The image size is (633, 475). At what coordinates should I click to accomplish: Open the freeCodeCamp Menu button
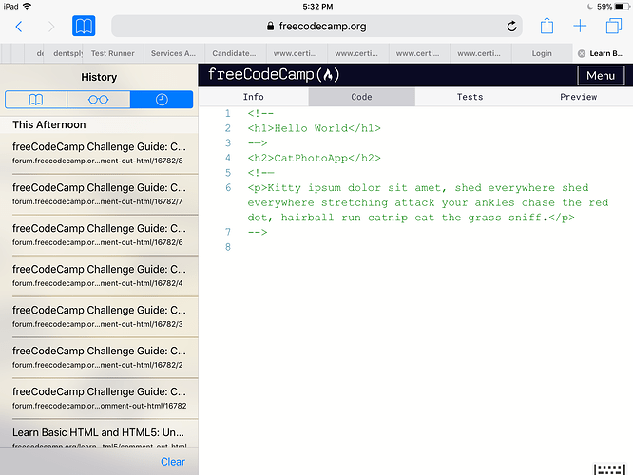pos(601,75)
